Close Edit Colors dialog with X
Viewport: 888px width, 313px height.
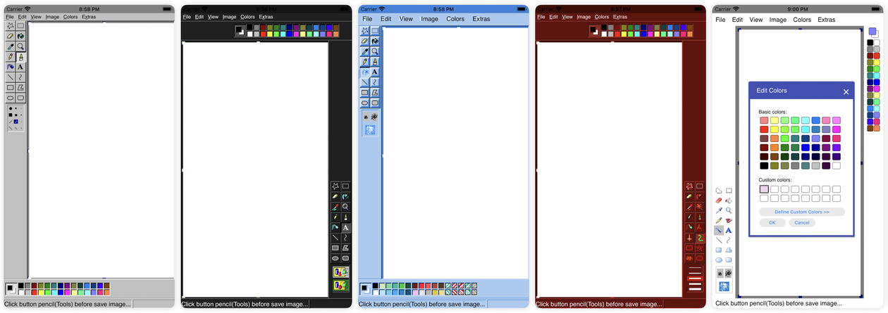click(x=846, y=91)
